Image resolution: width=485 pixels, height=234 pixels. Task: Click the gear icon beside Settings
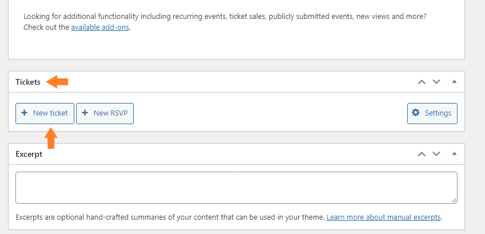click(416, 113)
